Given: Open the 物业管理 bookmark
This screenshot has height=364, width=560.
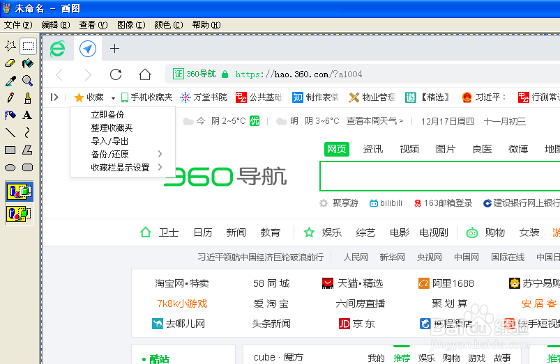Looking at the screenshot, I should tap(372, 97).
